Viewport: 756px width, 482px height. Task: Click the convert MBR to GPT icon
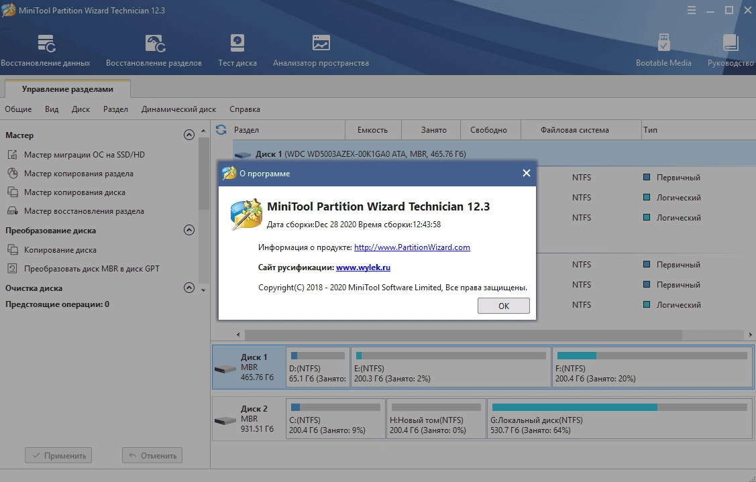coord(13,268)
